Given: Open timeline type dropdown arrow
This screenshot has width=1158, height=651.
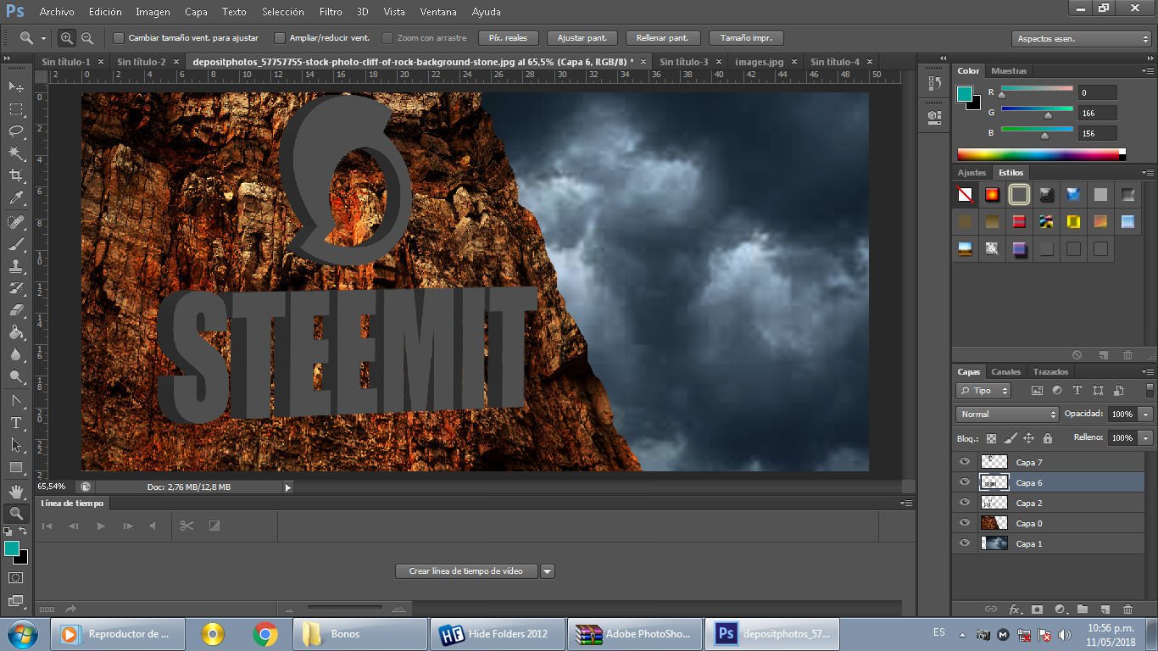Looking at the screenshot, I should (x=548, y=571).
